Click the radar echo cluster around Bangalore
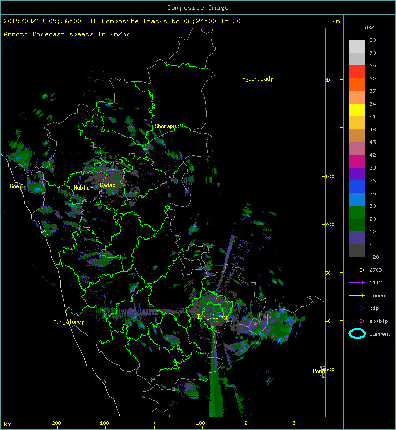396x430 pixels. [213, 310]
